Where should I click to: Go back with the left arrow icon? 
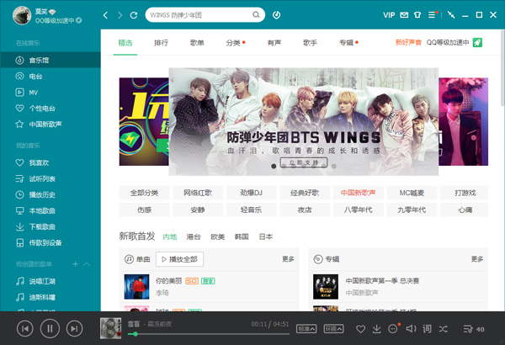coord(105,15)
